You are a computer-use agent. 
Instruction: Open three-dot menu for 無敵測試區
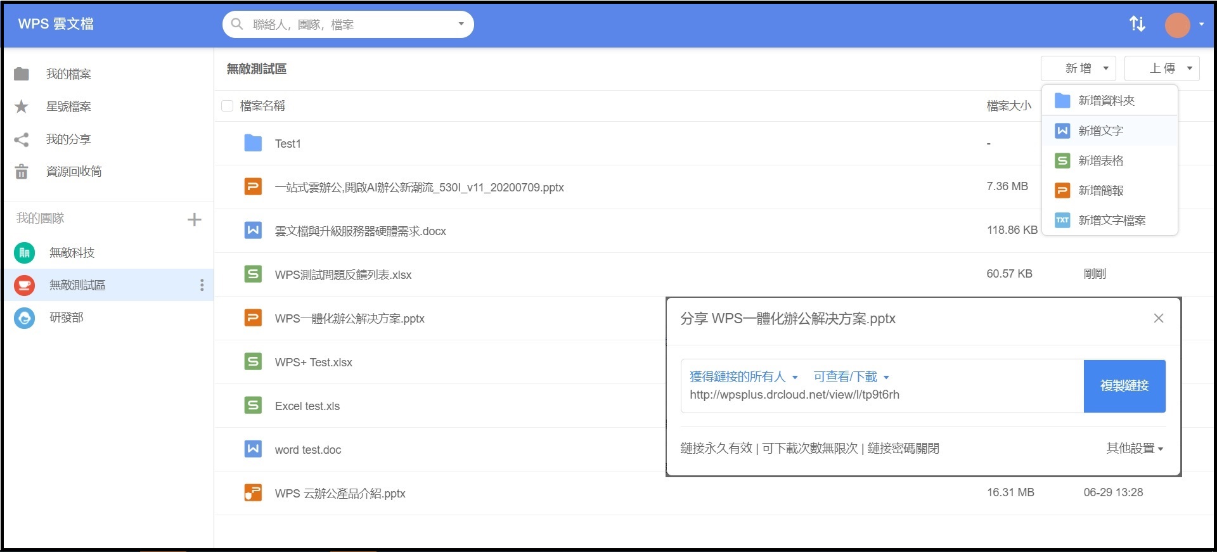pyautogui.click(x=202, y=285)
